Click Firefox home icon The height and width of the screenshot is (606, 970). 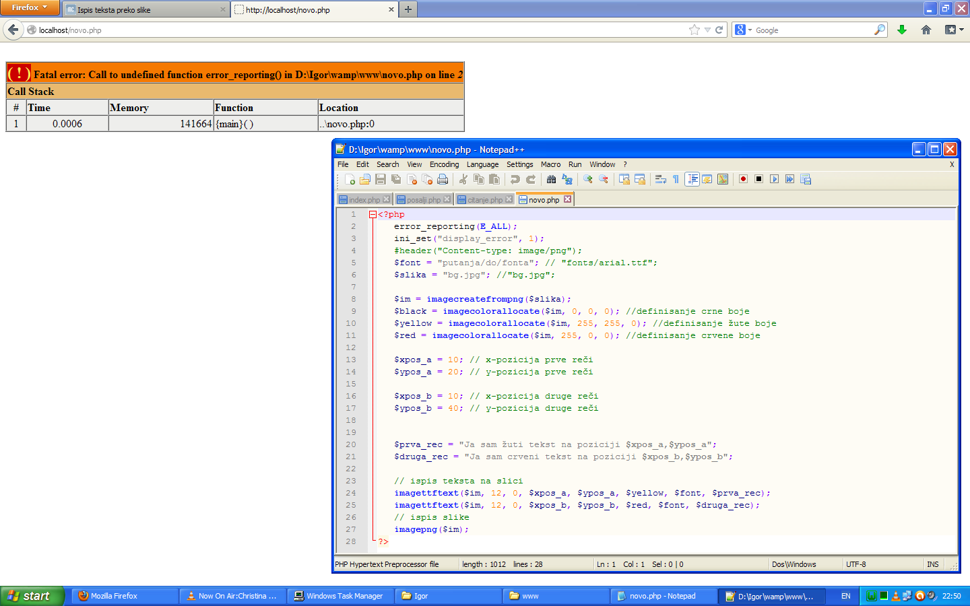[926, 30]
